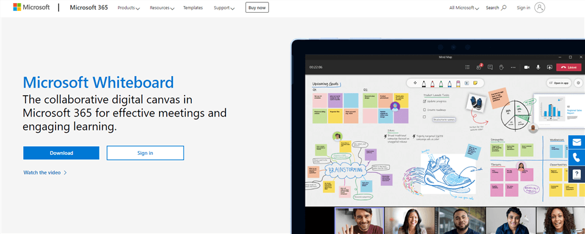Viewport: 585px width, 234px height.
Task: Click the Search label in header
Action: [x=492, y=7]
